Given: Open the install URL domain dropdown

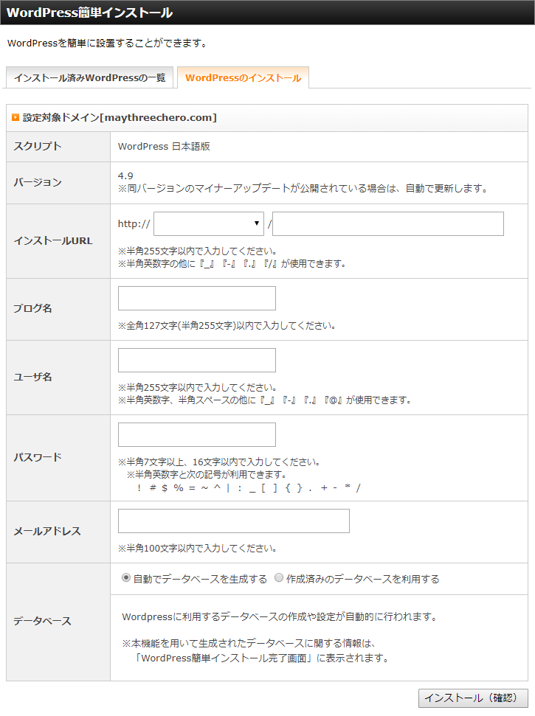Looking at the screenshot, I should pos(209,223).
